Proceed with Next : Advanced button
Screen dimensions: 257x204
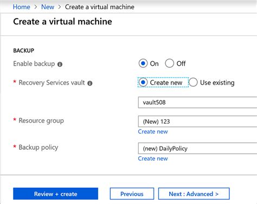(x=194, y=194)
